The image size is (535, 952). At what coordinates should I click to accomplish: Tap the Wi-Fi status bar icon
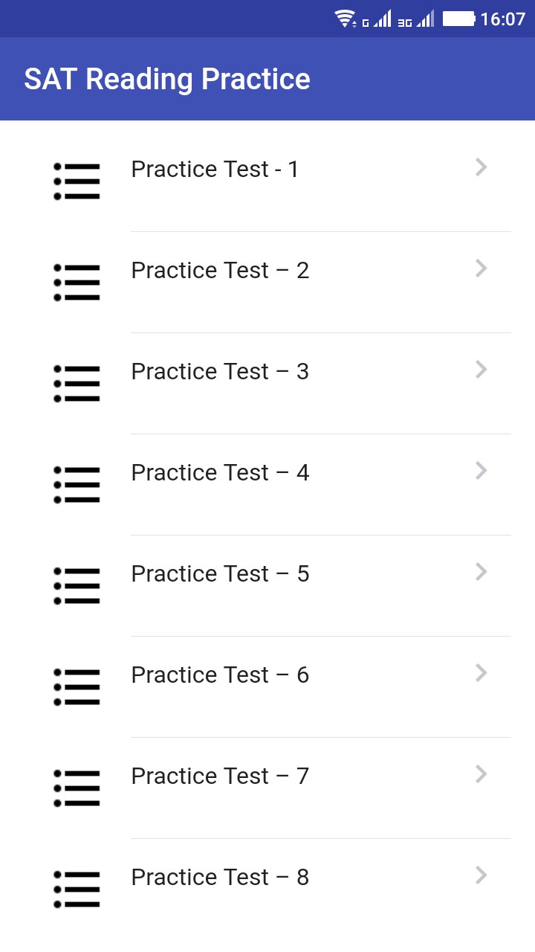pos(345,19)
